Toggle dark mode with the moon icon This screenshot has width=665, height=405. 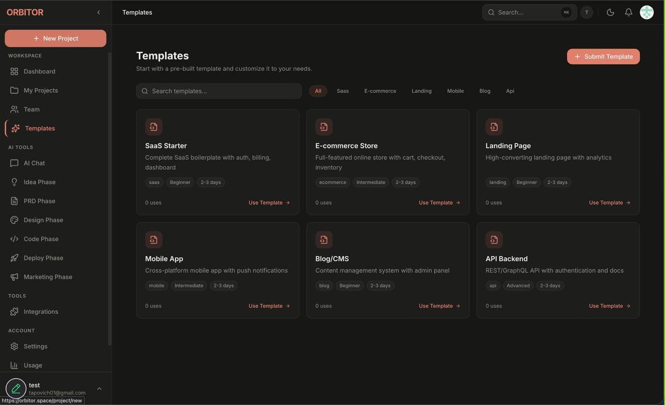(x=610, y=12)
